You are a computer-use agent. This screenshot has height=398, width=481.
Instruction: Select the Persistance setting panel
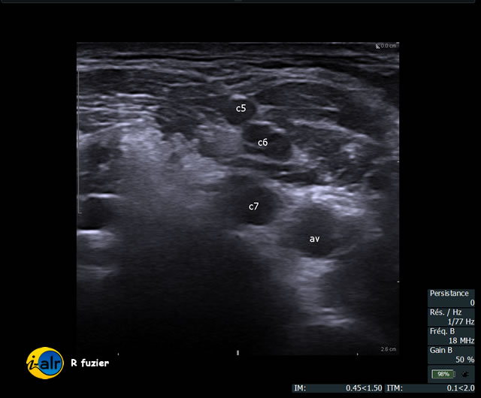[450, 298]
